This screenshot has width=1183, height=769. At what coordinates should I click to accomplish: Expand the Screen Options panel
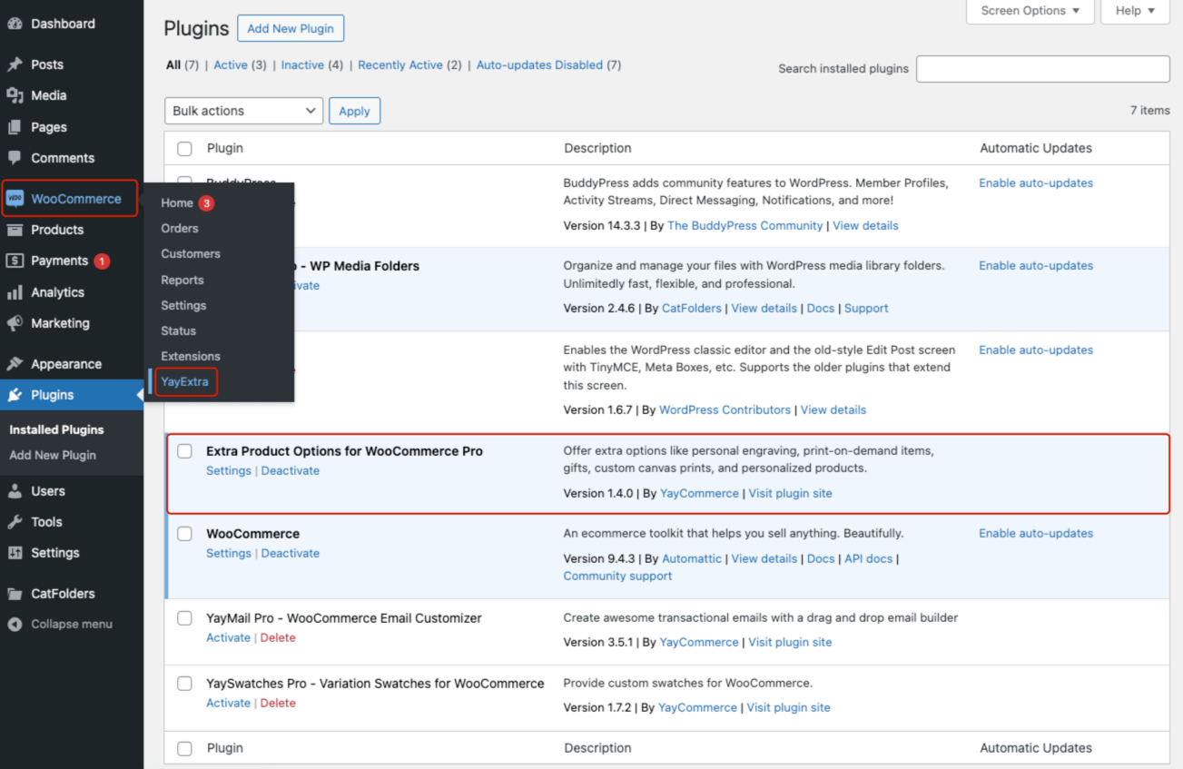(x=1030, y=10)
